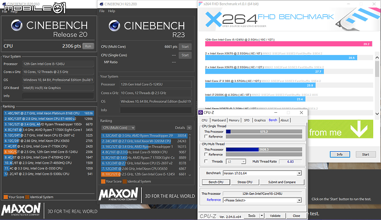Click the Info field in Cinebench R20
381x220 pixels.
[x=58, y=96]
